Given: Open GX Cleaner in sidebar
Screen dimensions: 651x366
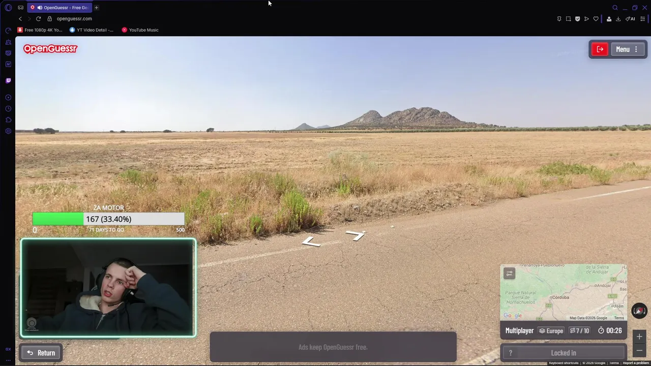Looking at the screenshot, I should (x=8, y=42).
